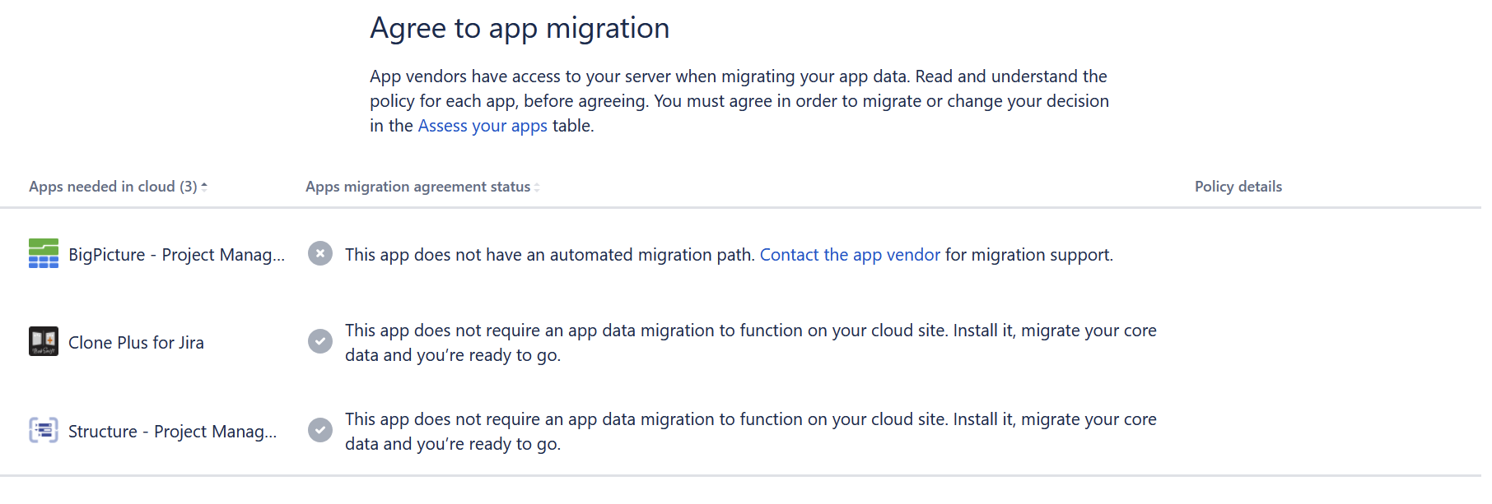Select Structure - Project Manag... app name
The height and width of the screenshot is (504, 1492).
[173, 432]
